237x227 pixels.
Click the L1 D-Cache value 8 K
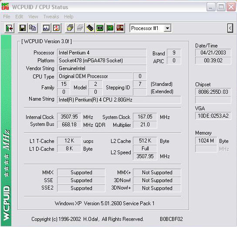[69, 149]
